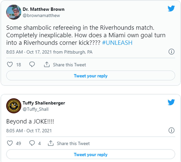181x162 pixels.
Task: Click the Dr. Matthew Brown display name
Action: (x=43, y=9)
